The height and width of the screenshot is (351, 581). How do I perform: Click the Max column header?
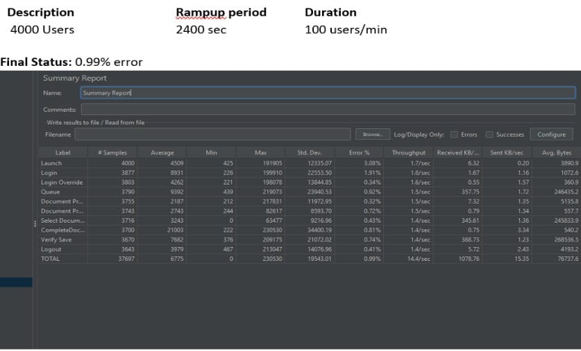(260, 153)
